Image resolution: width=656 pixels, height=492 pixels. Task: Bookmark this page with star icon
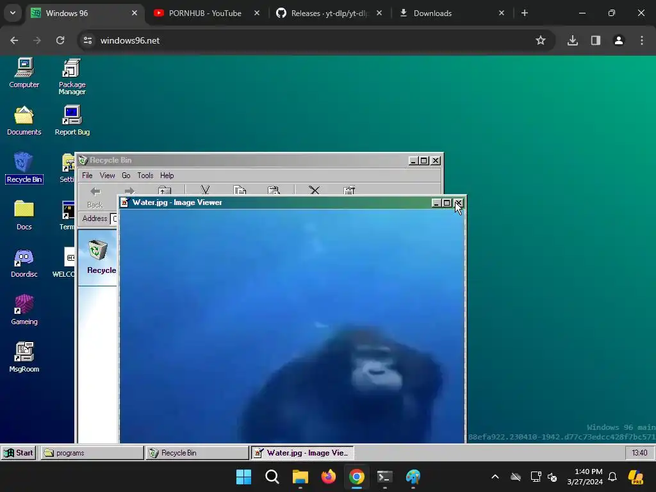point(541,40)
